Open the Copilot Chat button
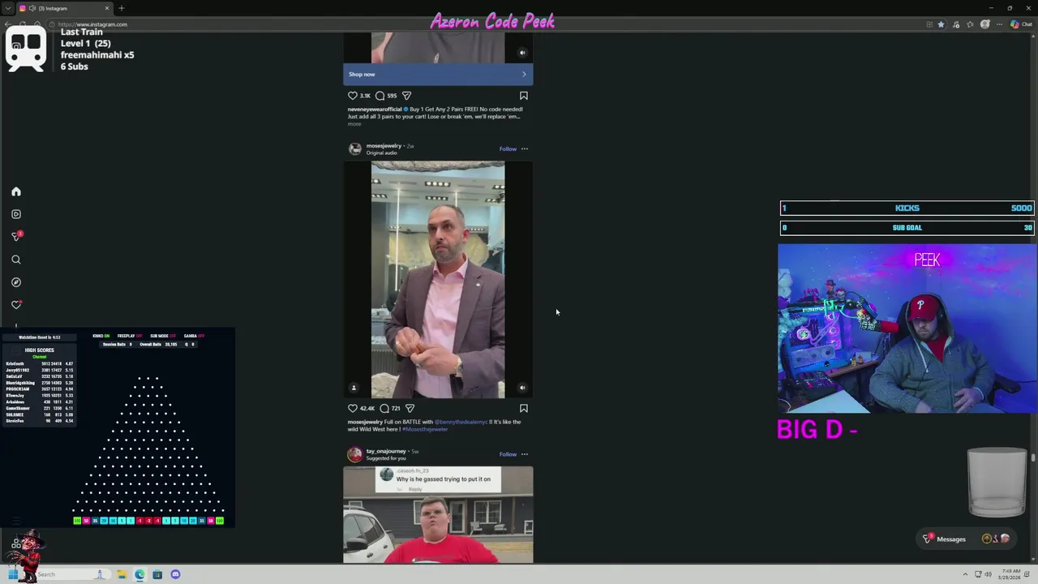This screenshot has height=584, width=1038. pyautogui.click(x=1020, y=24)
